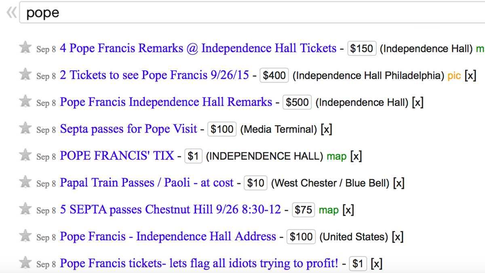Hide the Septa passes for Pope Visit post
Screen dimensions: 485x273
pos(326,129)
